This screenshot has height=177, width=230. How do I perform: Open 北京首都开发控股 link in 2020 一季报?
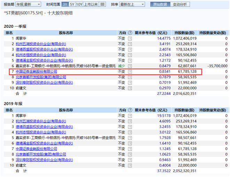[41, 77]
